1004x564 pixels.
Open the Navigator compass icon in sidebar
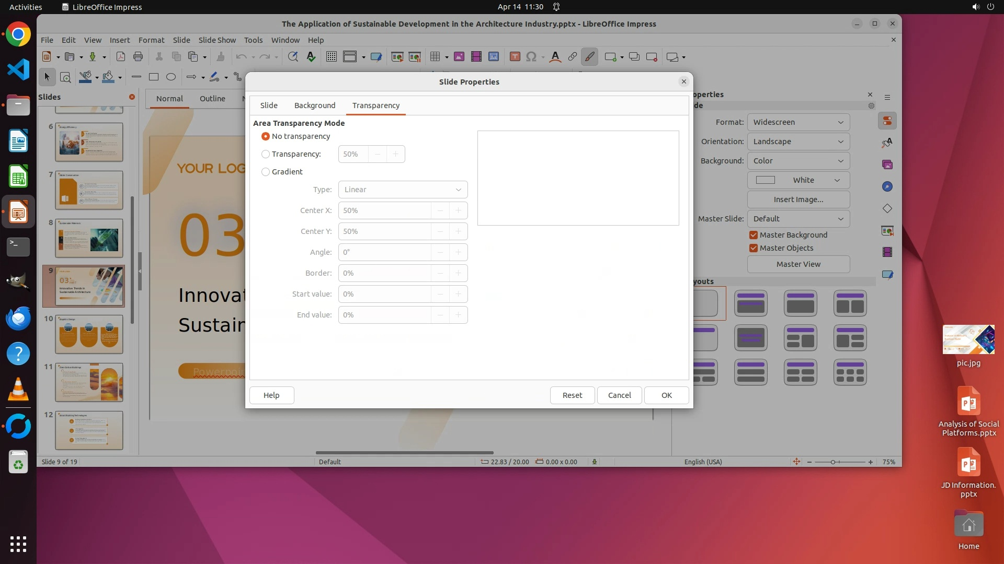(x=887, y=186)
